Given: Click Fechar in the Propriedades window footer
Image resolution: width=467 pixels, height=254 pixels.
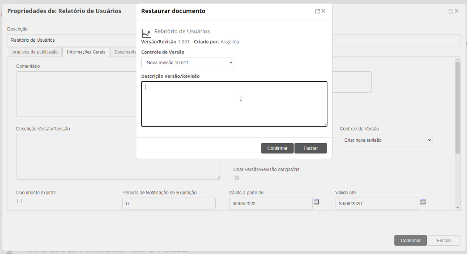Looking at the screenshot, I should click(x=444, y=241).
